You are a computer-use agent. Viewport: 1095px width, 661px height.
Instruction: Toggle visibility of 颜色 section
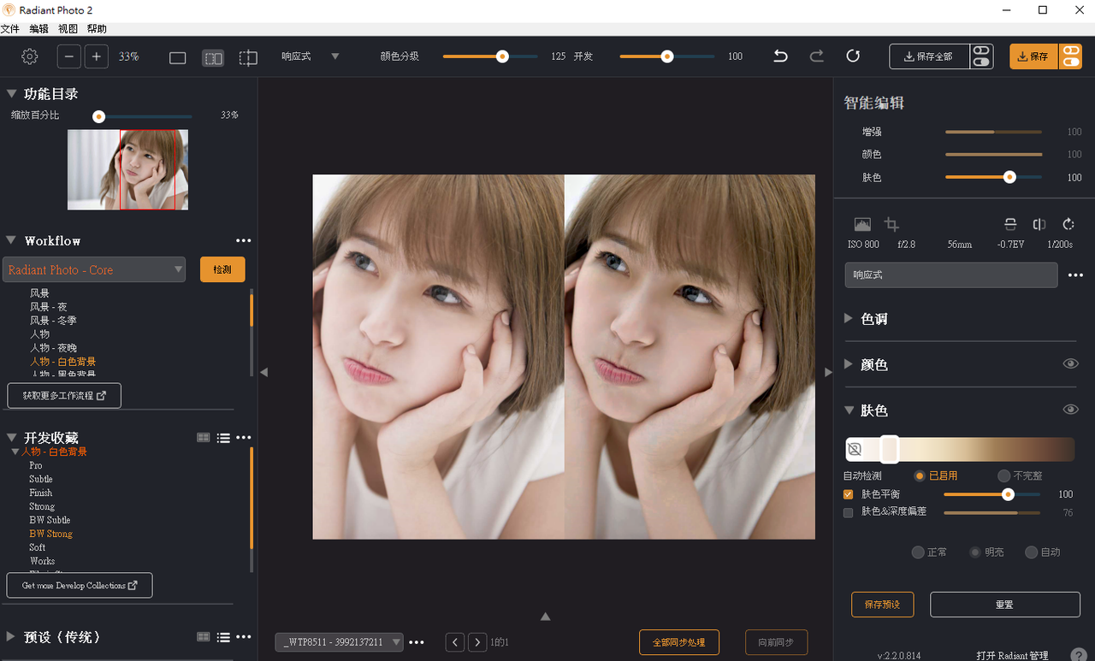click(x=1070, y=364)
